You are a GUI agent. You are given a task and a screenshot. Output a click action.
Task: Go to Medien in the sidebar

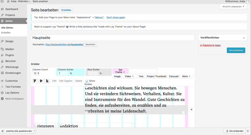pyautogui.click(x=10, y=49)
